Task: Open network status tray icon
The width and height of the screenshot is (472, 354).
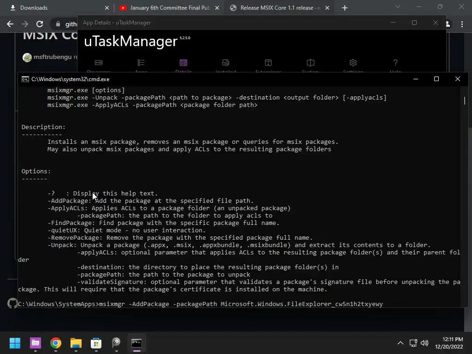Action: tap(413, 343)
